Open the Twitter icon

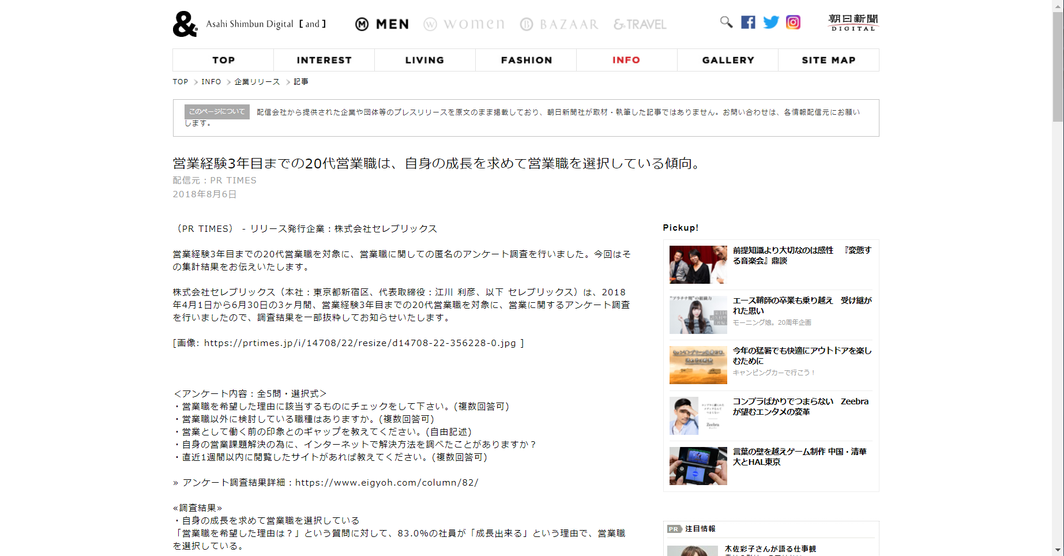click(x=771, y=22)
